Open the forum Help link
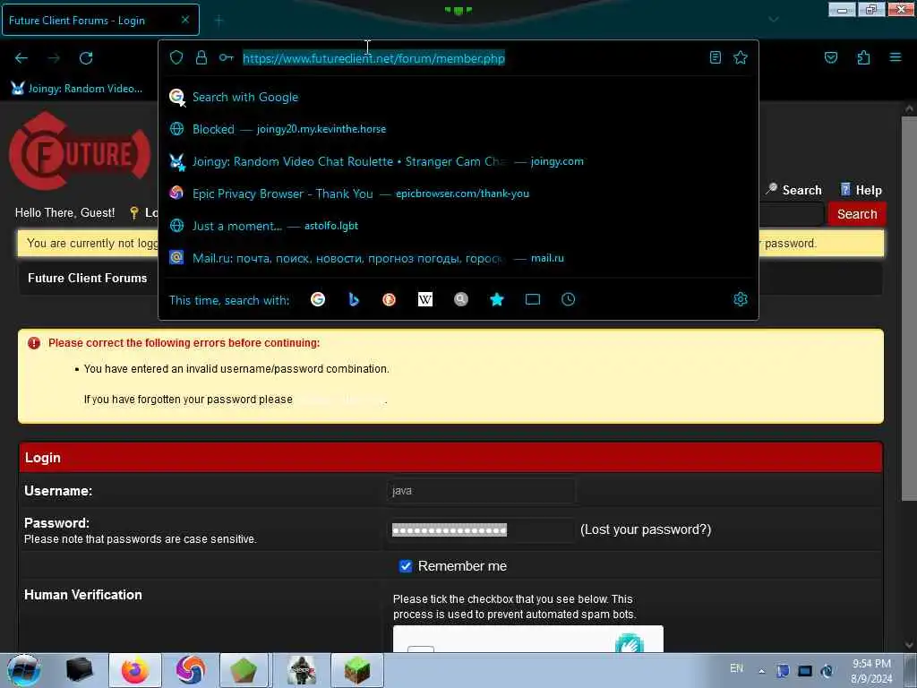The image size is (917, 688). point(861,190)
